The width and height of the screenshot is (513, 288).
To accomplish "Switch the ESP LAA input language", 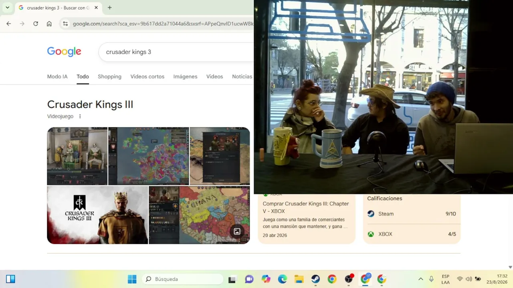I will pyautogui.click(x=445, y=279).
